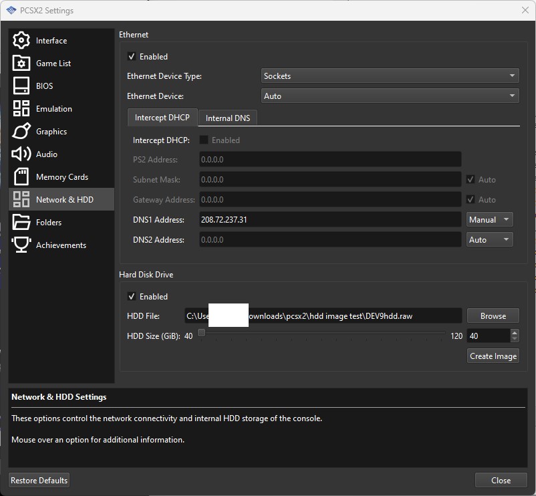Image resolution: width=536 pixels, height=496 pixels.
Task: Click the HDD File path field
Action: (323, 316)
